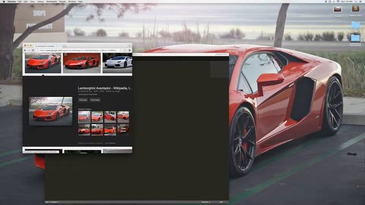365x205 pixels.
Task: Open the Bookmarks menu
Action: (x=51, y=1)
